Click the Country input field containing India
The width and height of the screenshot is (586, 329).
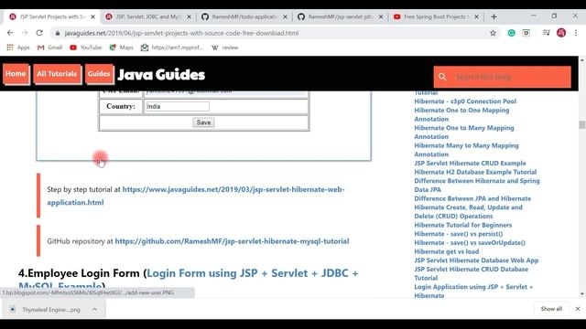pyautogui.click(x=177, y=106)
